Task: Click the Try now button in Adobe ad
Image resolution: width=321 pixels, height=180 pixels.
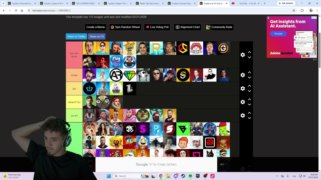Action: pyautogui.click(x=278, y=34)
